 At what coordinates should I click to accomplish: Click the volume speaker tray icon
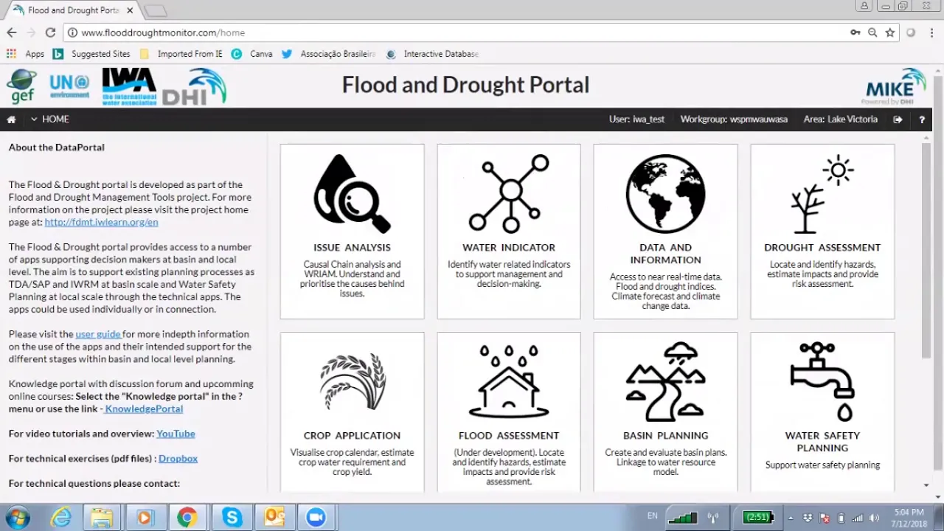[875, 518]
